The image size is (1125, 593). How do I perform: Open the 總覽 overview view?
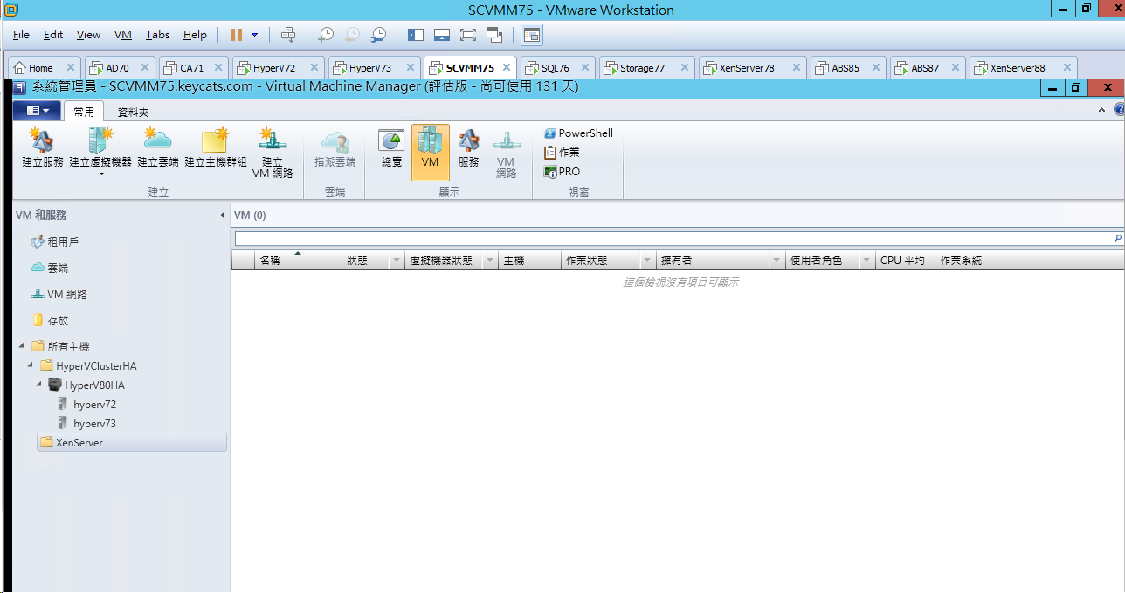coord(391,148)
